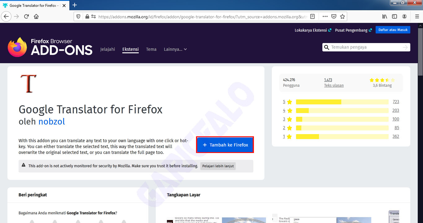Open the site permissions icon in the URL bar
This screenshot has height=223, width=423.
point(94,17)
